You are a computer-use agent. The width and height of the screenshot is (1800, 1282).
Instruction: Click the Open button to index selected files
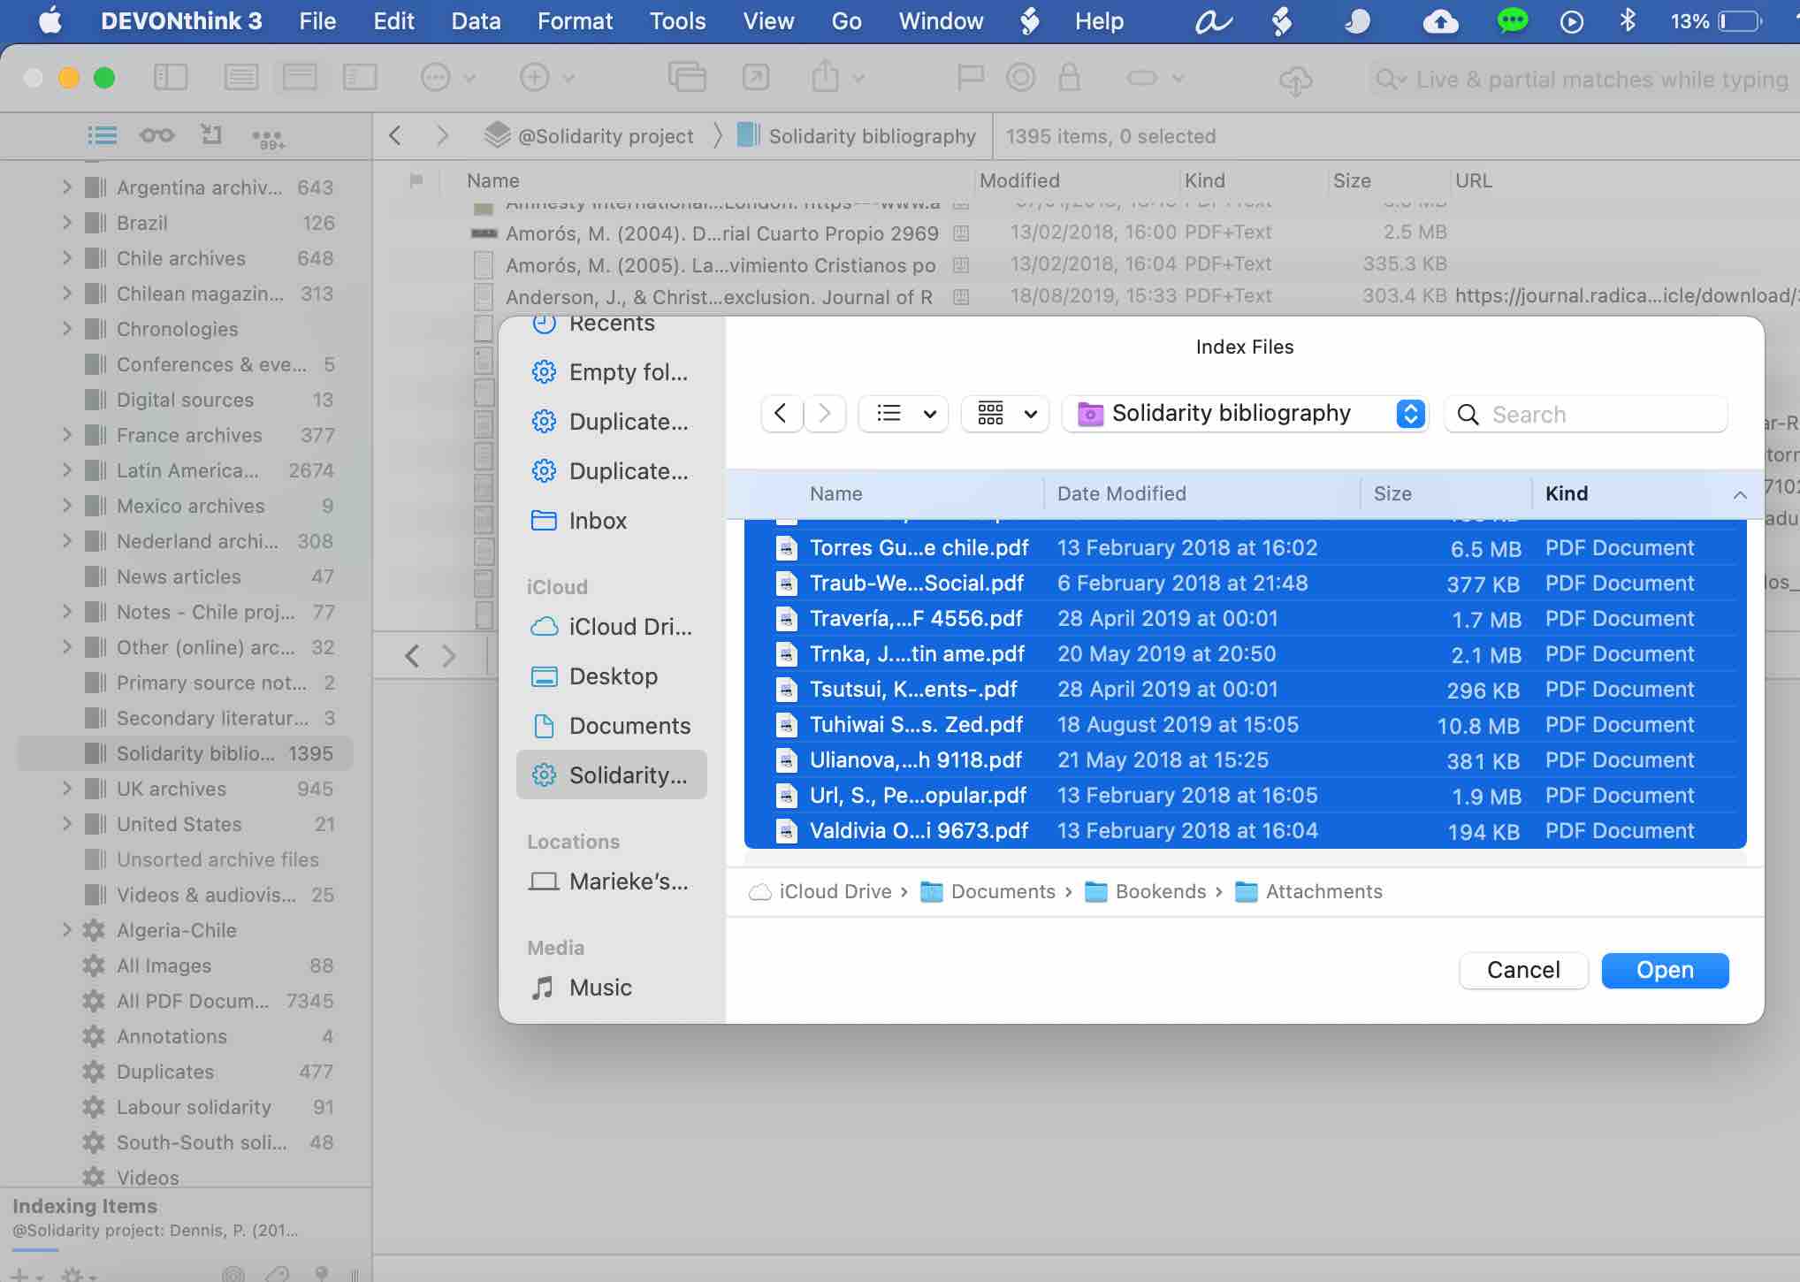point(1664,970)
